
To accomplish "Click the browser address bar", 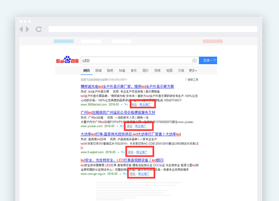I will [x=153, y=29].
